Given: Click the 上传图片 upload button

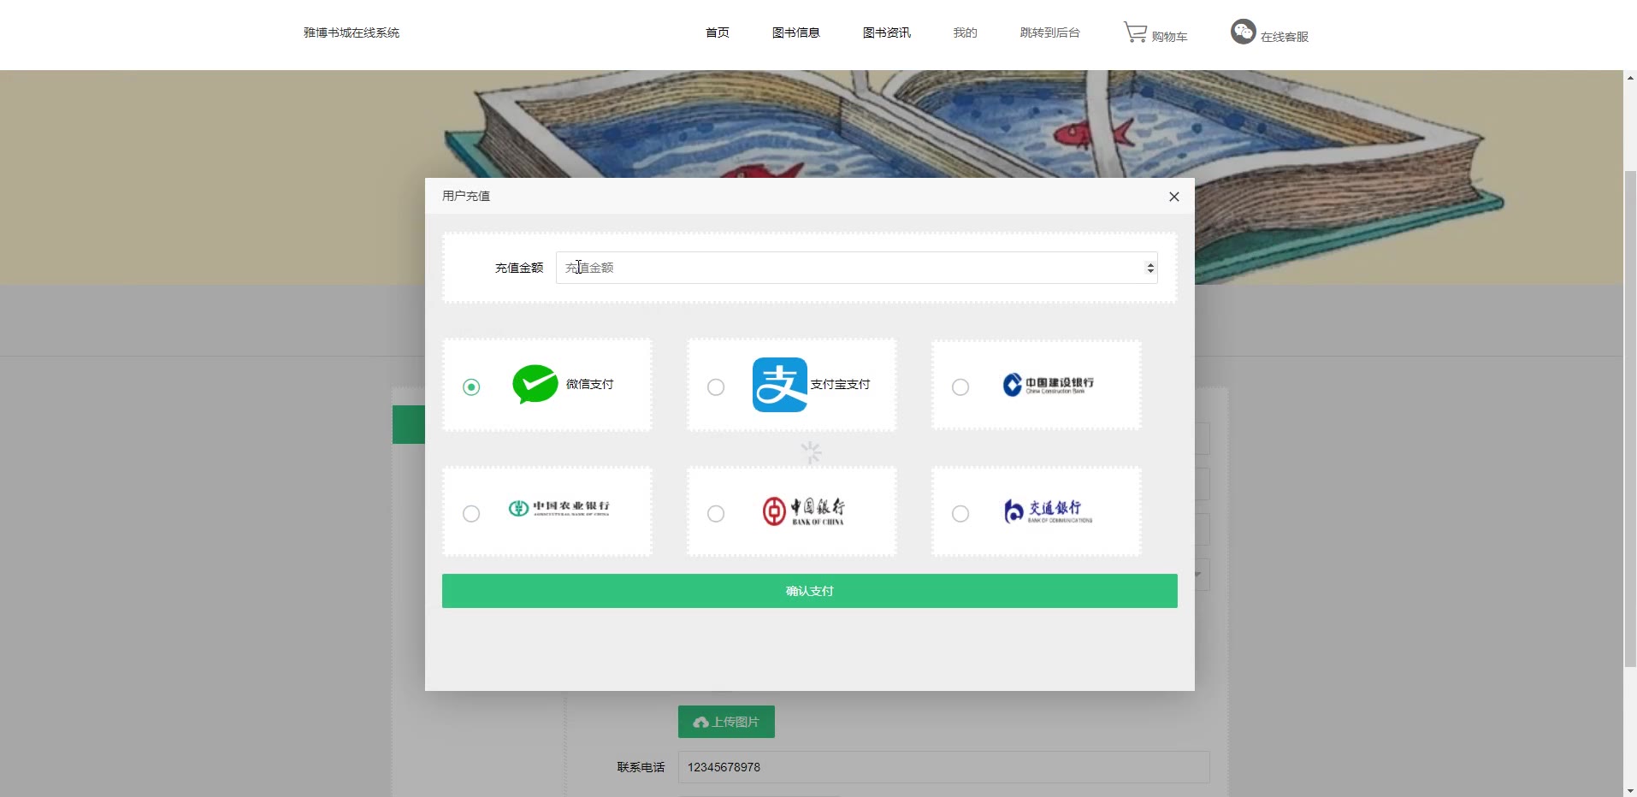Looking at the screenshot, I should 726,722.
